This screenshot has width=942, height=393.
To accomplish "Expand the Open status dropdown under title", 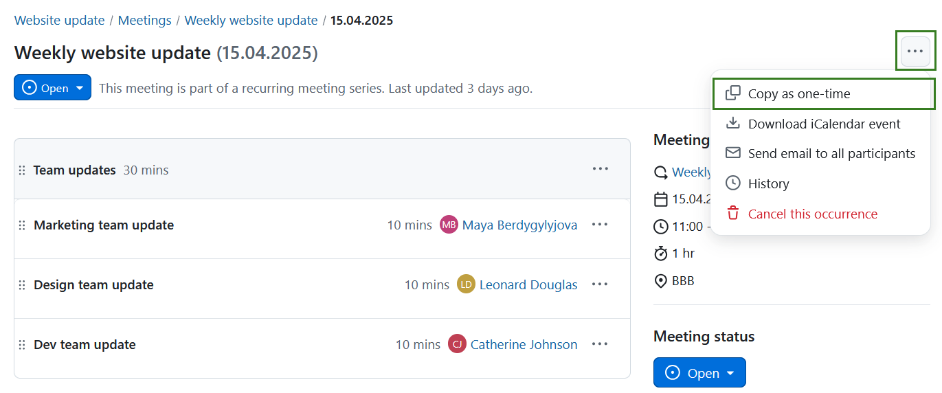I will tap(52, 88).
